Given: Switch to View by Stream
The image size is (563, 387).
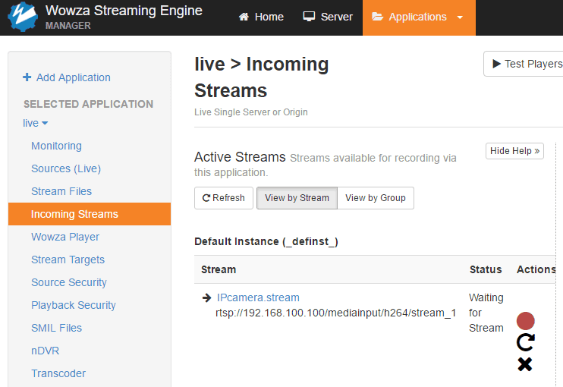Looking at the screenshot, I should point(297,198).
